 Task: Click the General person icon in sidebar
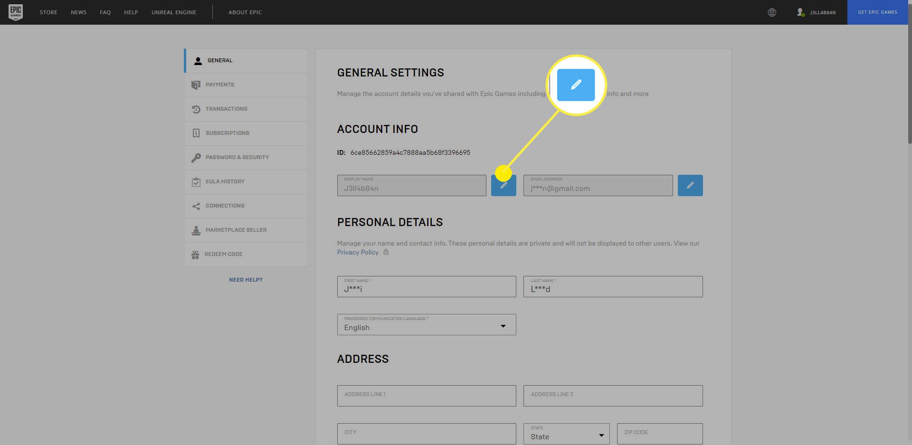coord(198,61)
